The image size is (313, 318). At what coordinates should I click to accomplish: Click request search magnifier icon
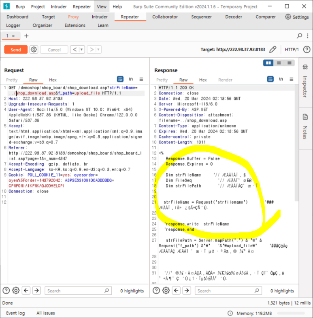[107, 291]
